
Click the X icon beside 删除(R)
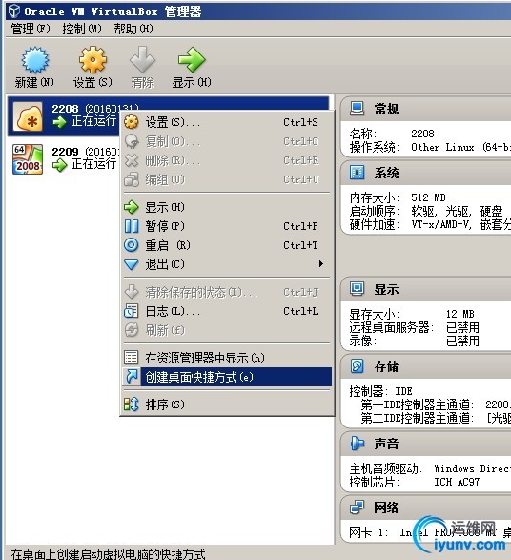[x=132, y=160]
